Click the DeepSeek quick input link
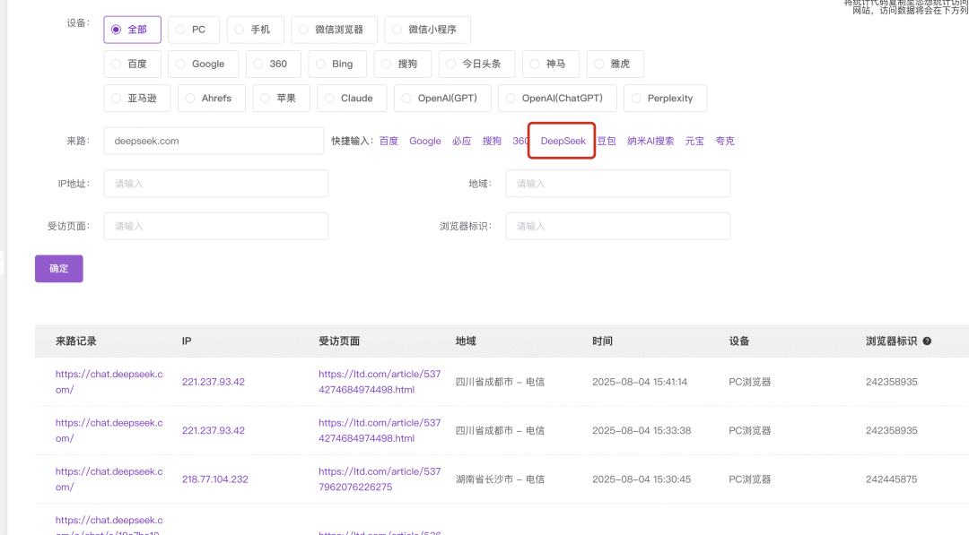This screenshot has width=969, height=535. [563, 142]
